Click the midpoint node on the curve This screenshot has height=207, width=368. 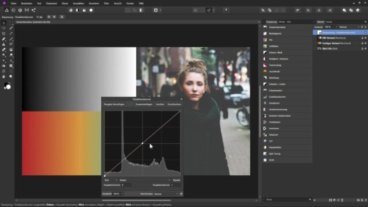143,143
